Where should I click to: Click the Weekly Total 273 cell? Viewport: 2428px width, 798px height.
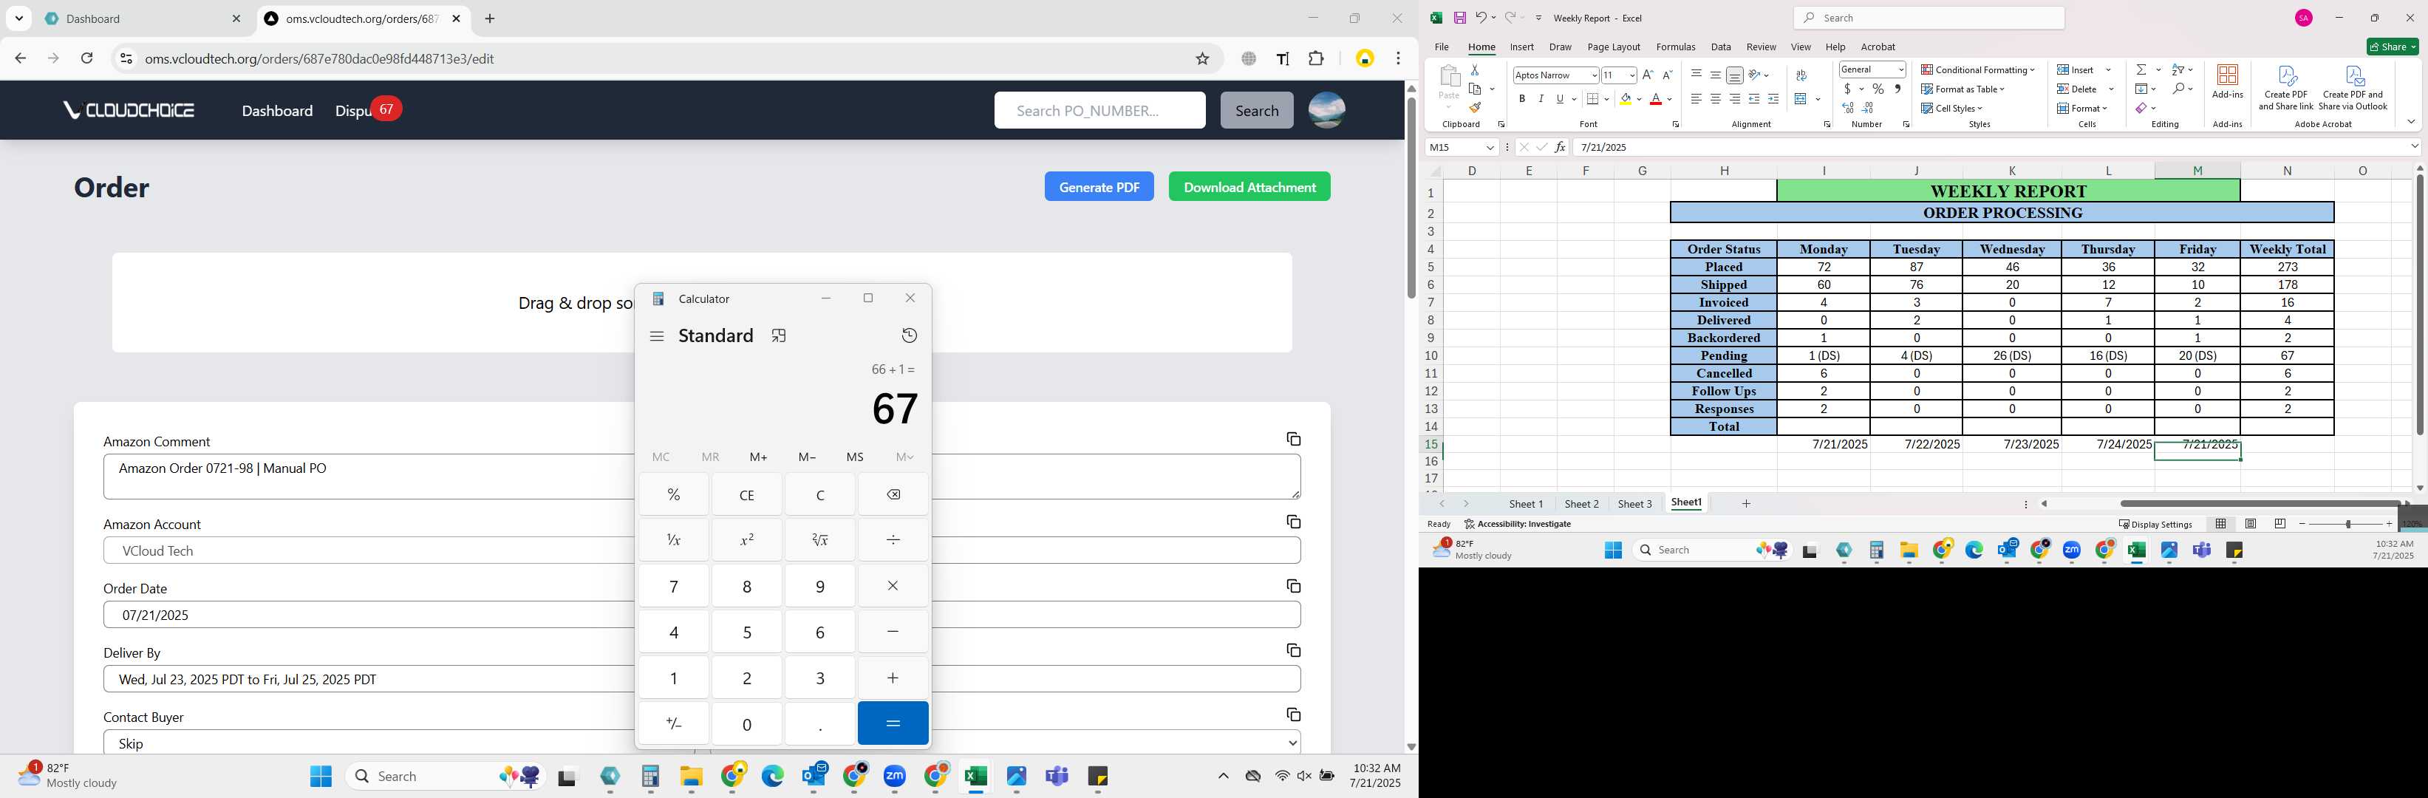(2287, 267)
